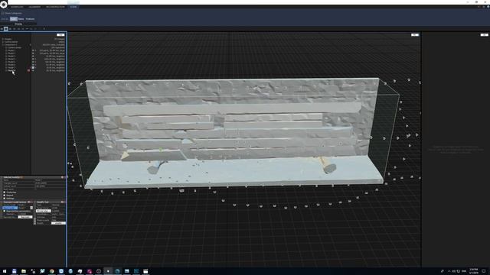Screen dimensions: 490x275
Task: Select the Texture render mode
Action: [x=30, y=19]
